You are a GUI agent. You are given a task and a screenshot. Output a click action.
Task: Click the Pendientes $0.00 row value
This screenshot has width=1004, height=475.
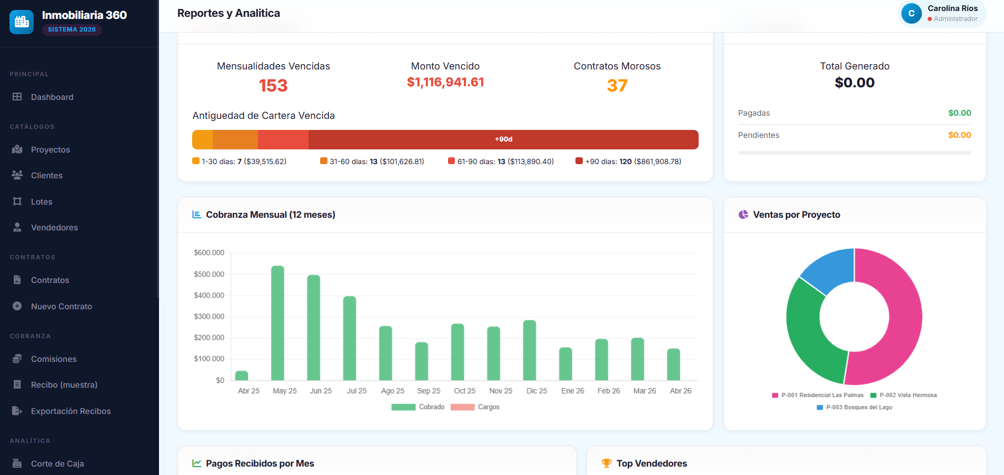[x=960, y=135]
